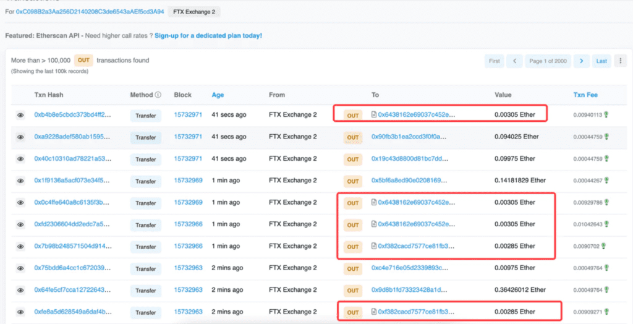Preview transaction 0xb4b8e5cbdc373bd4ff2 via eye icon
The image size is (633, 324).
(20, 115)
